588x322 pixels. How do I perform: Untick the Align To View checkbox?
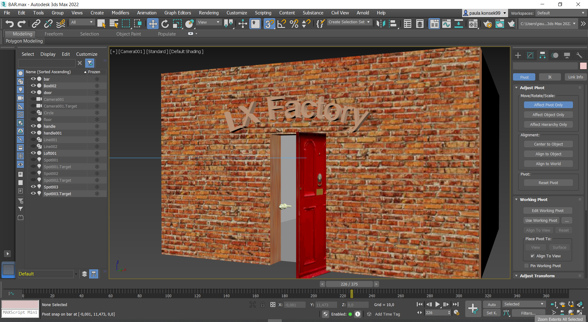tap(533, 256)
